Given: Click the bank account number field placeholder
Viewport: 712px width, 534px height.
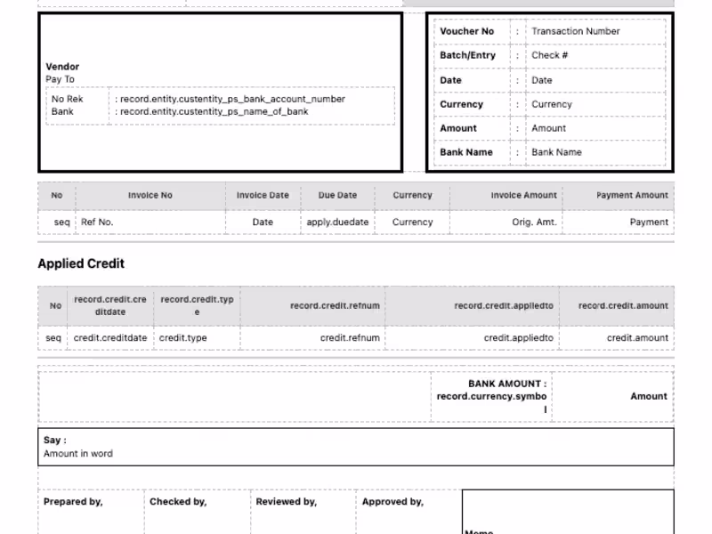Looking at the screenshot, I should pyautogui.click(x=232, y=99).
